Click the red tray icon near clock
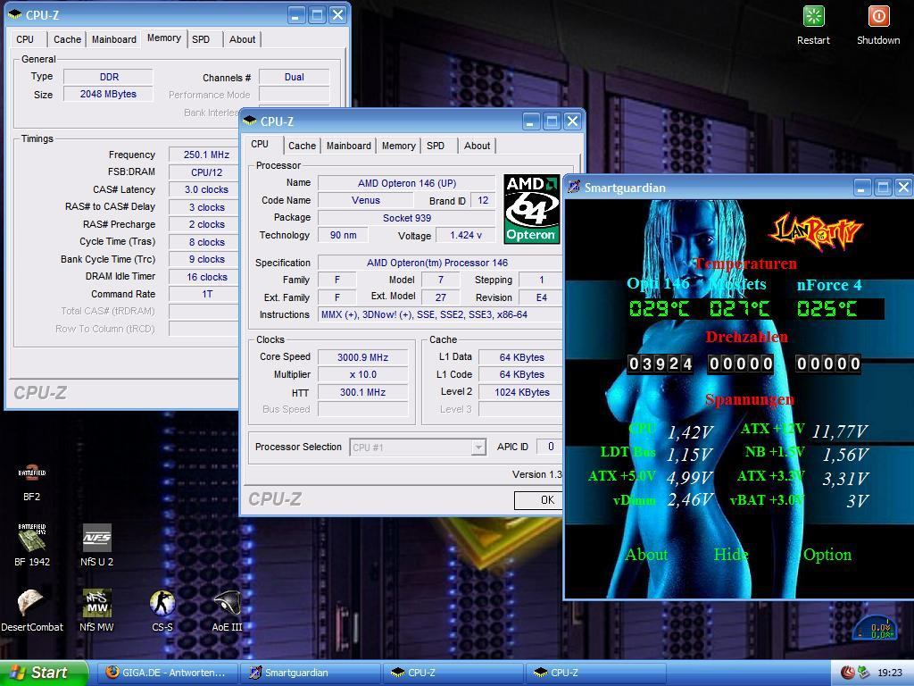This screenshot has height=686, width=914. (848, 673)
